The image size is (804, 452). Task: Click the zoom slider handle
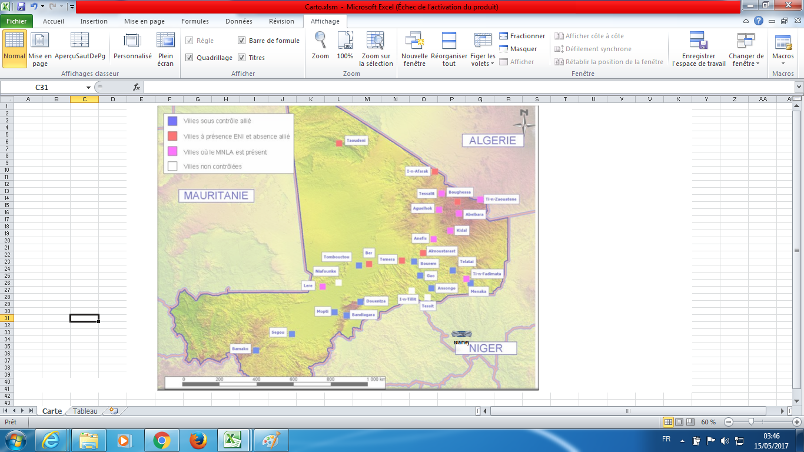click(x=751, y=422)
